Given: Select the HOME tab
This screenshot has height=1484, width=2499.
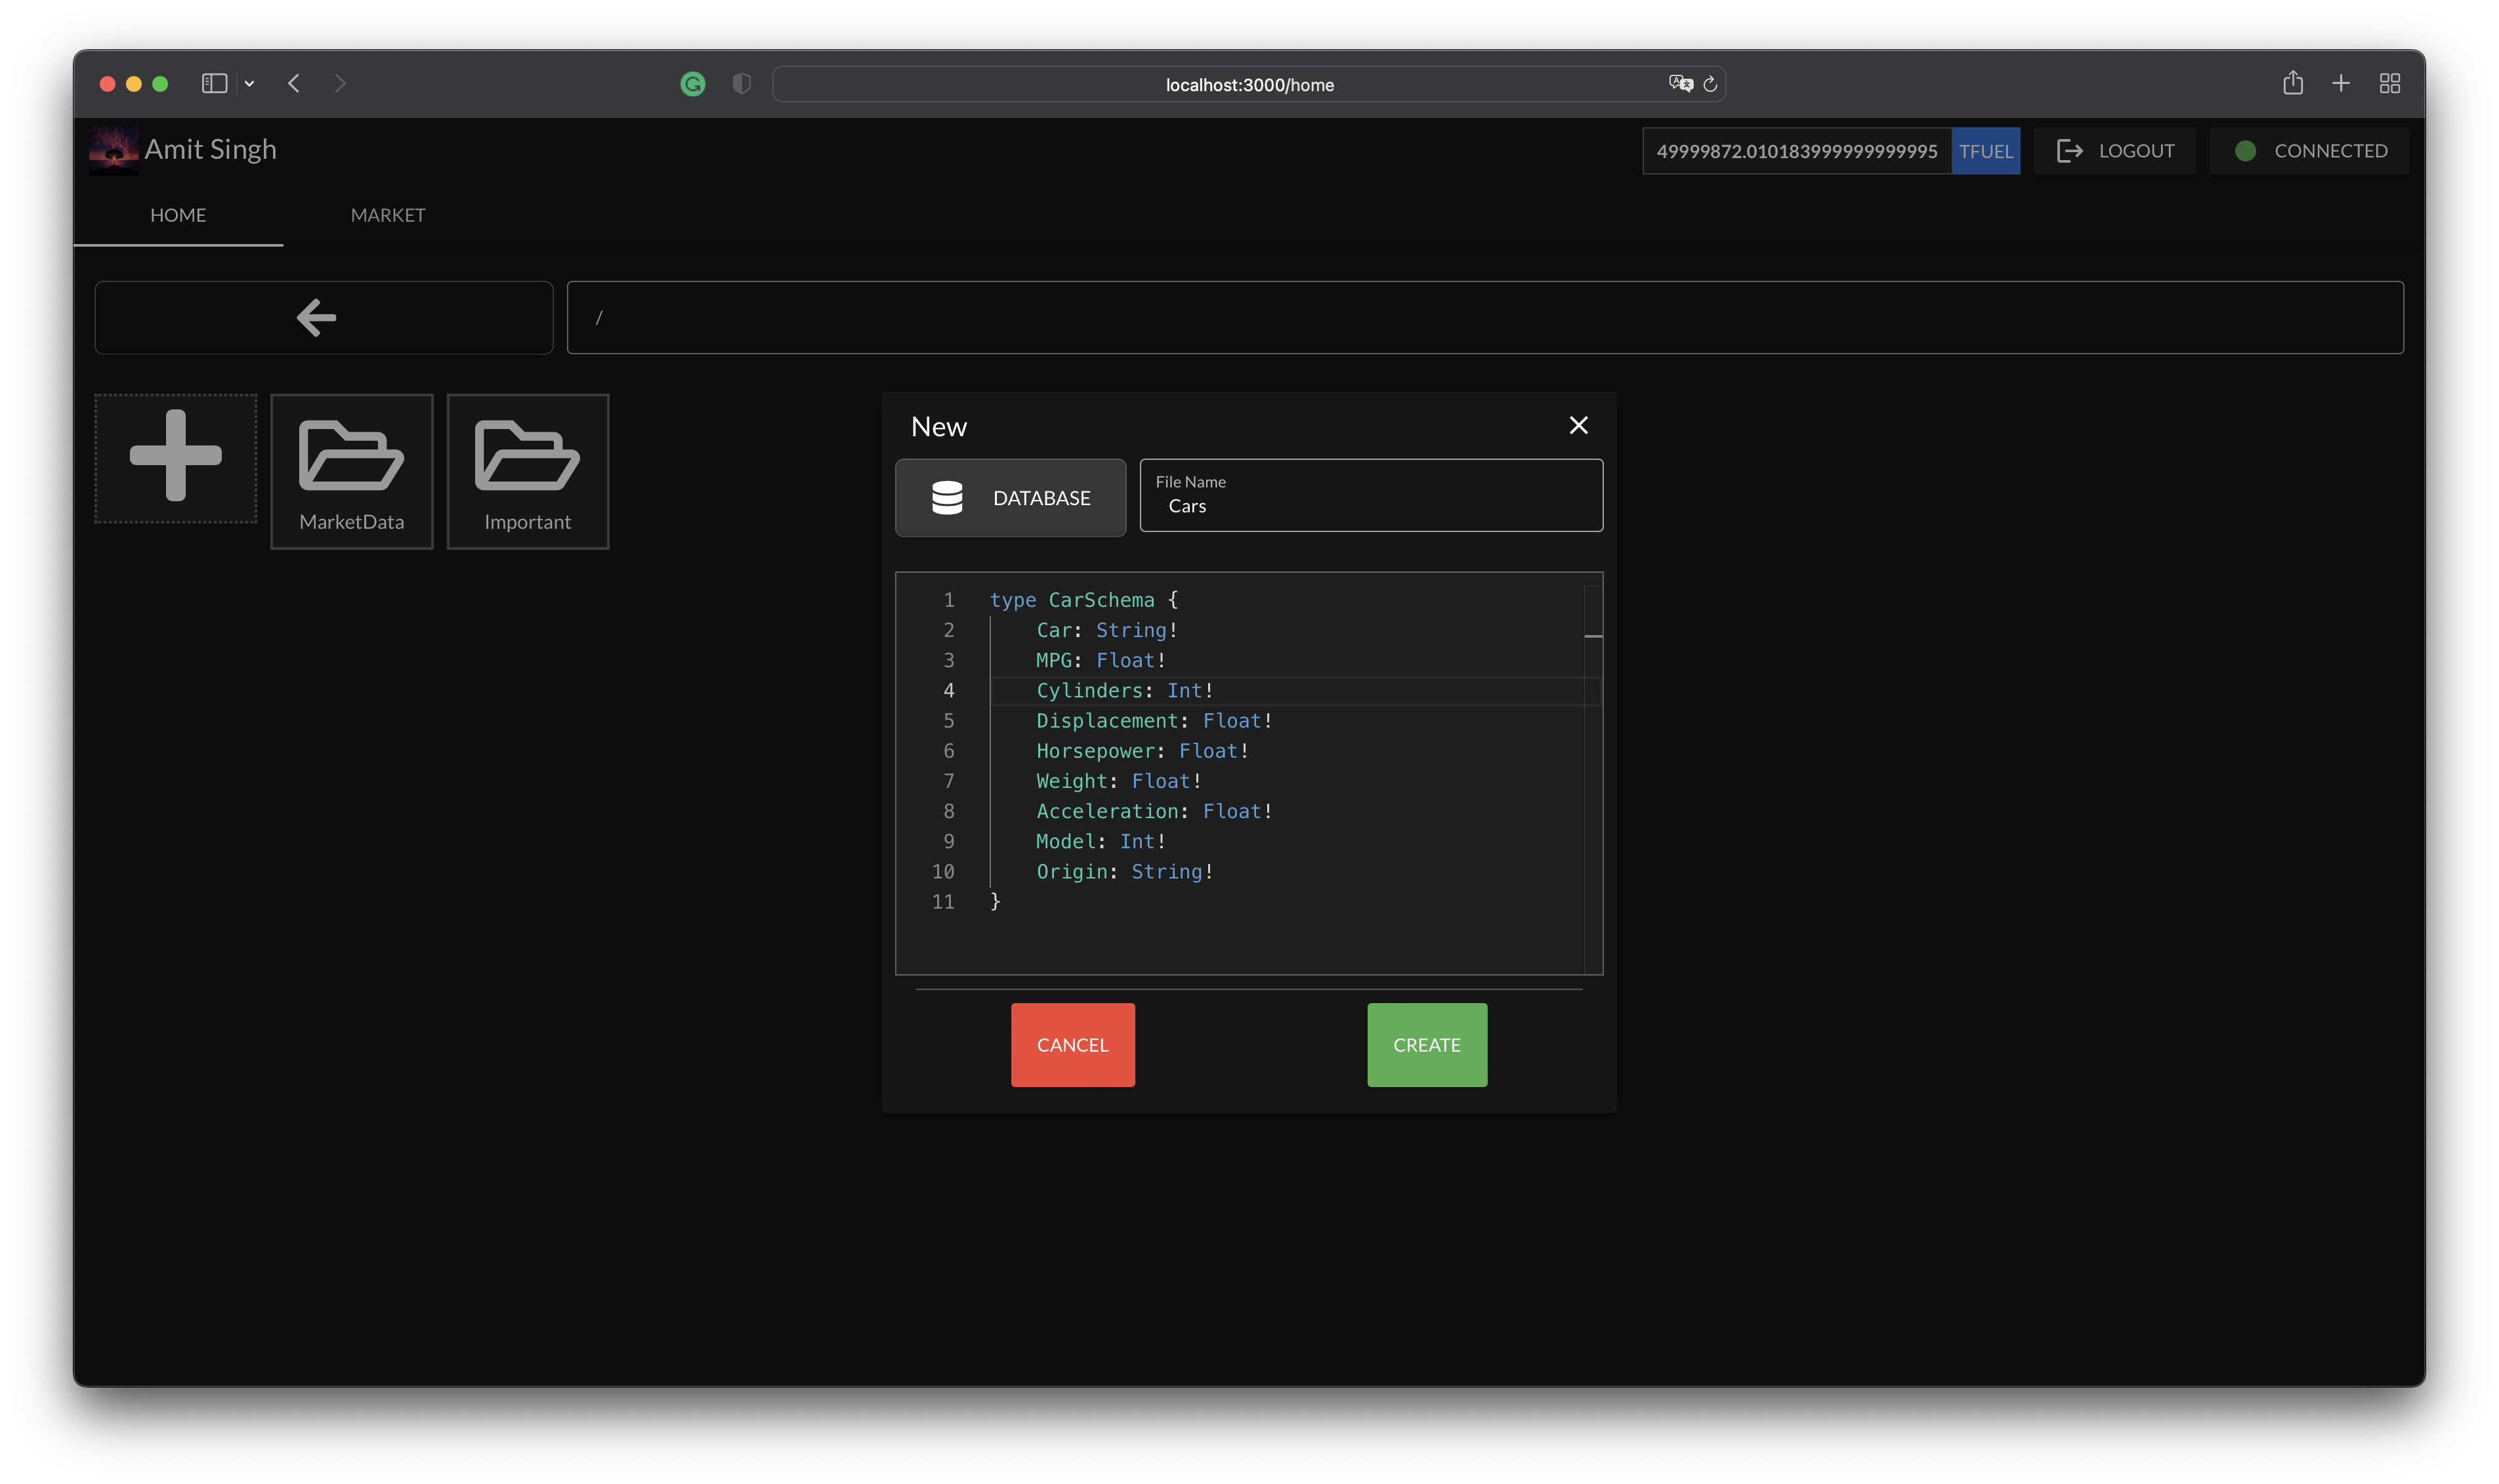Looking at the screenshot, I should coord(178,215).
